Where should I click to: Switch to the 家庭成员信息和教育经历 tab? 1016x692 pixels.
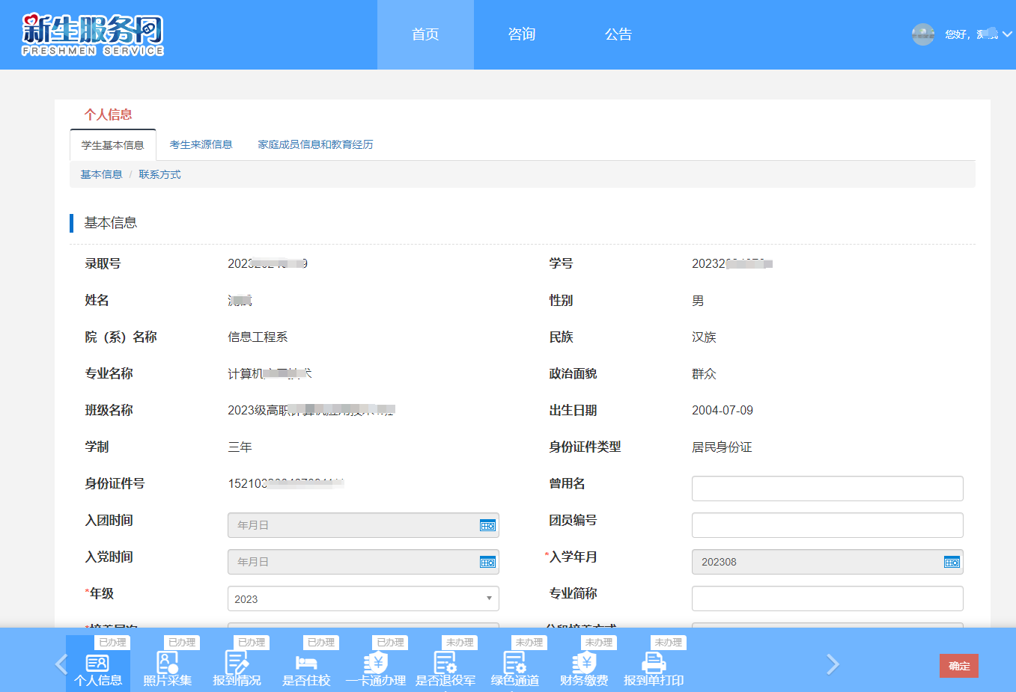click(315, 144)
